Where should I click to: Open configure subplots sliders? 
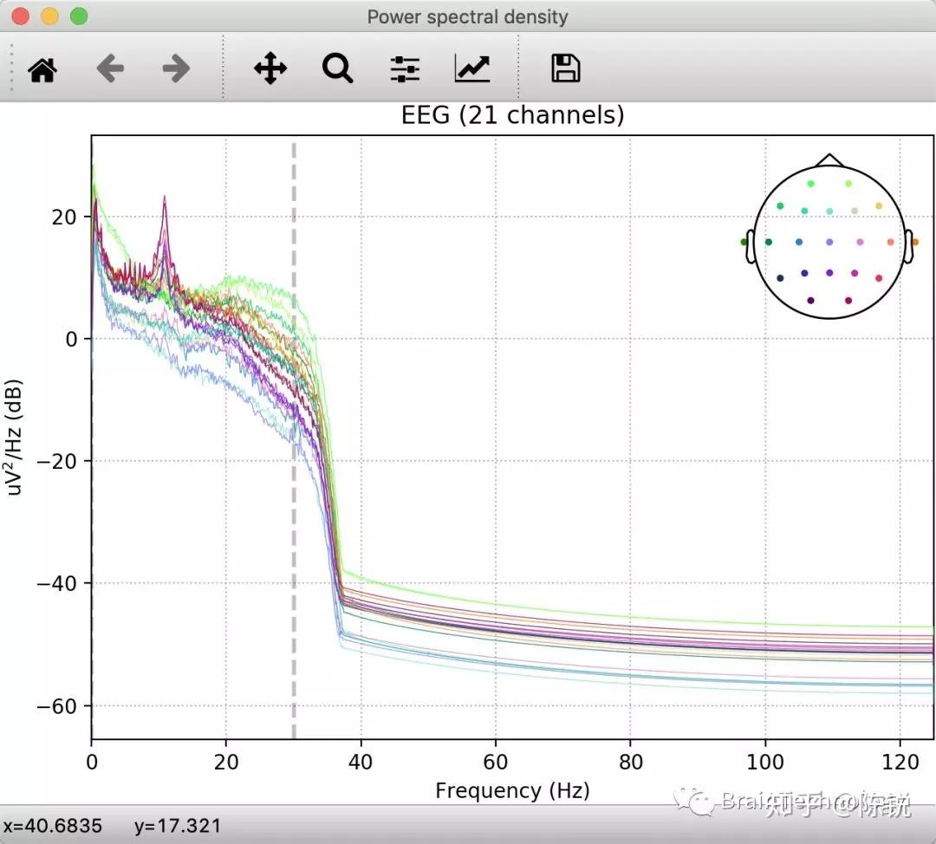pos(405,68)
